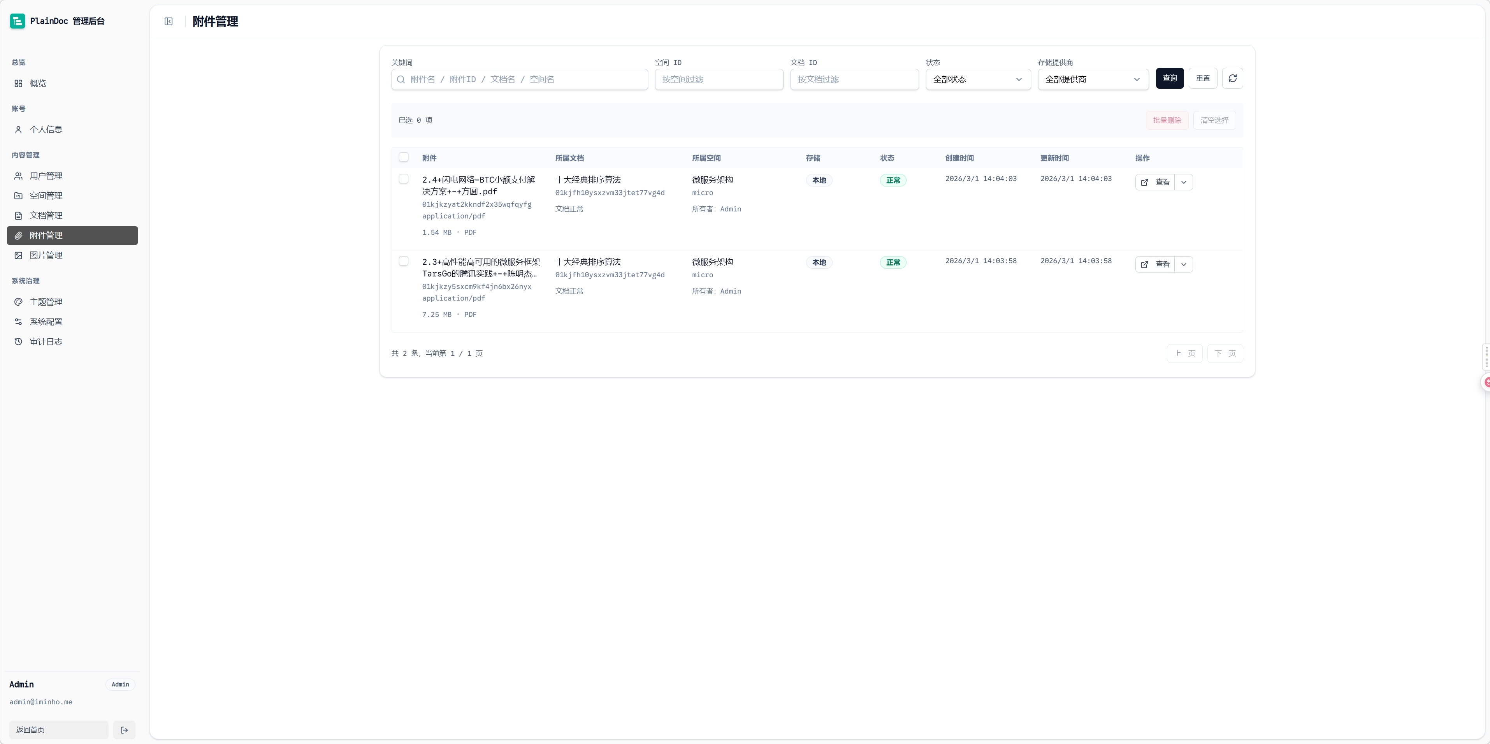This screenshot has height=744, width=1490.
Task: Click the logout icon button
Action: coord(124,730)
